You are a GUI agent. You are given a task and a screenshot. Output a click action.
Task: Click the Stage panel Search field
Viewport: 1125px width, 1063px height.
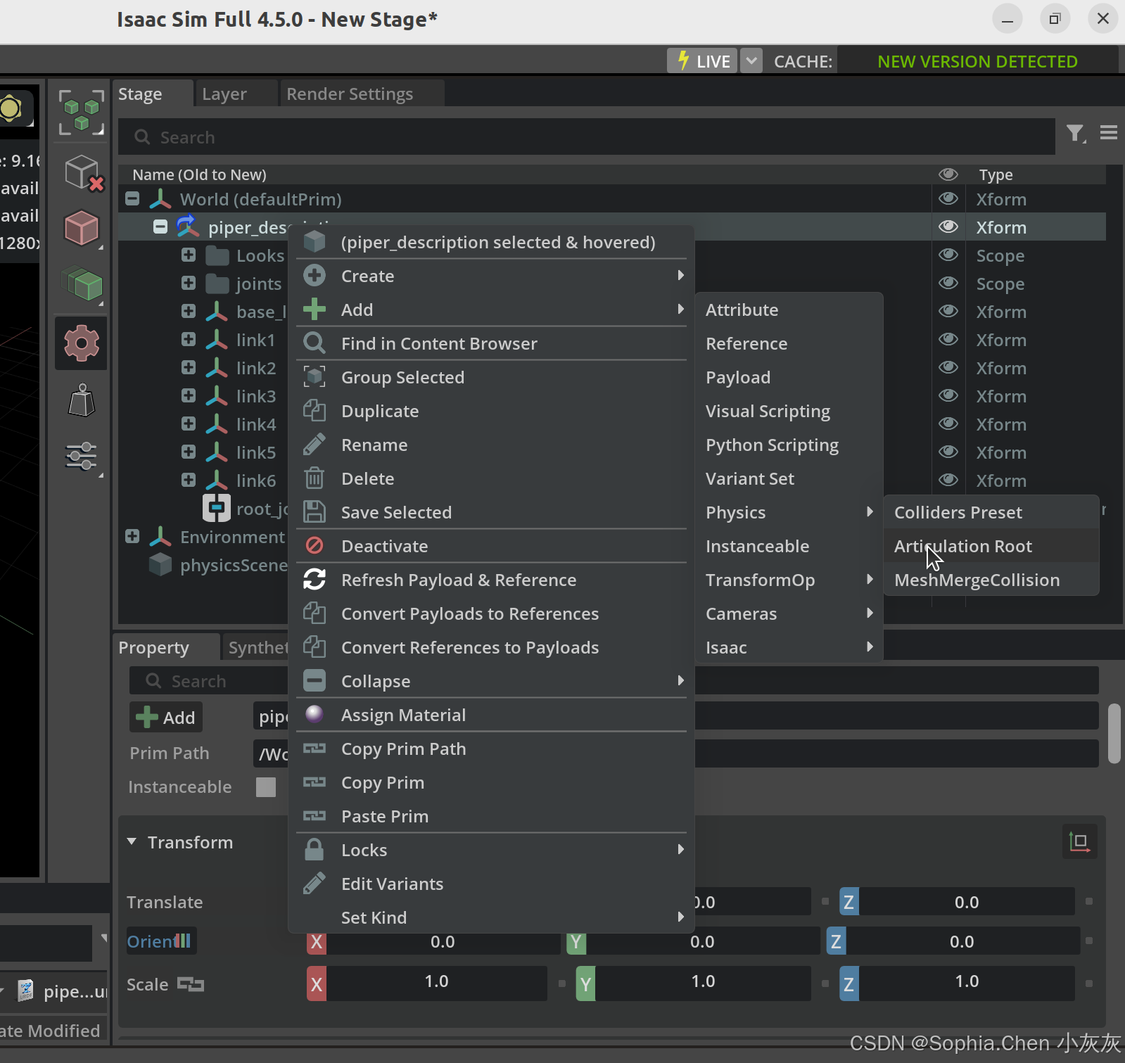tap(586, 136)
